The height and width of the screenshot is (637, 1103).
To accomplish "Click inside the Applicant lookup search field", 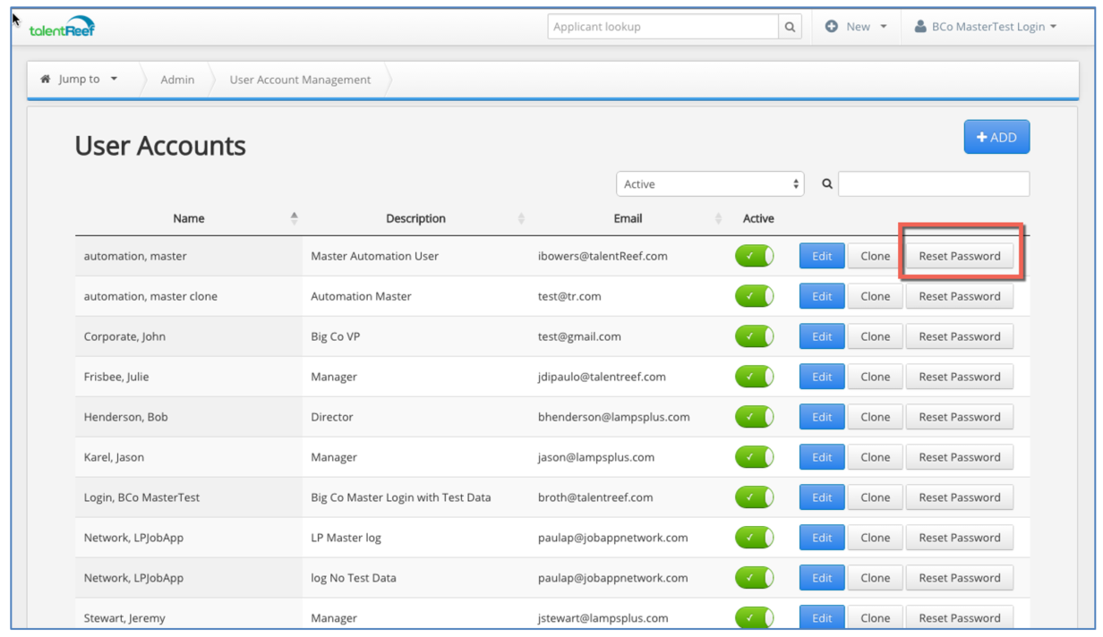I will [663, 27].
